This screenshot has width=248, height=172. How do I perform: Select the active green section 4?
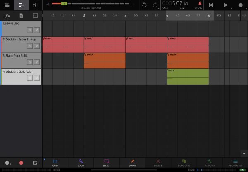[x=64, y=3]
